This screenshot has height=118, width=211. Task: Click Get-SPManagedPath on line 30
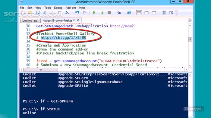tap(55, 26)
